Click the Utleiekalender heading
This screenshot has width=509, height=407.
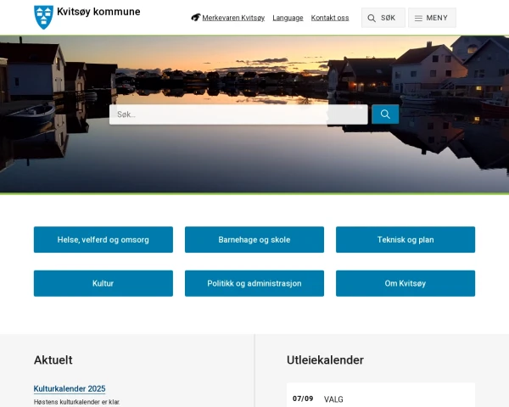[x=325, y=360]
